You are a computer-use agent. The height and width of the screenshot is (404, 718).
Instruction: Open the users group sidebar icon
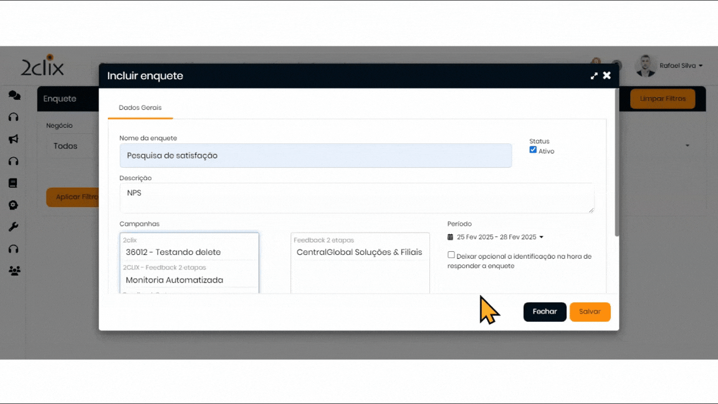(x=14, y=271)
